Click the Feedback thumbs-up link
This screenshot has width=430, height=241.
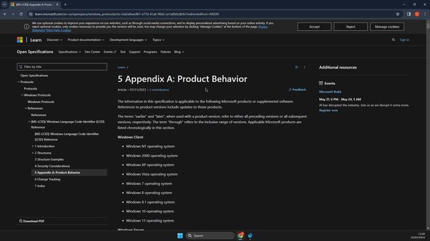click(297, 90)
